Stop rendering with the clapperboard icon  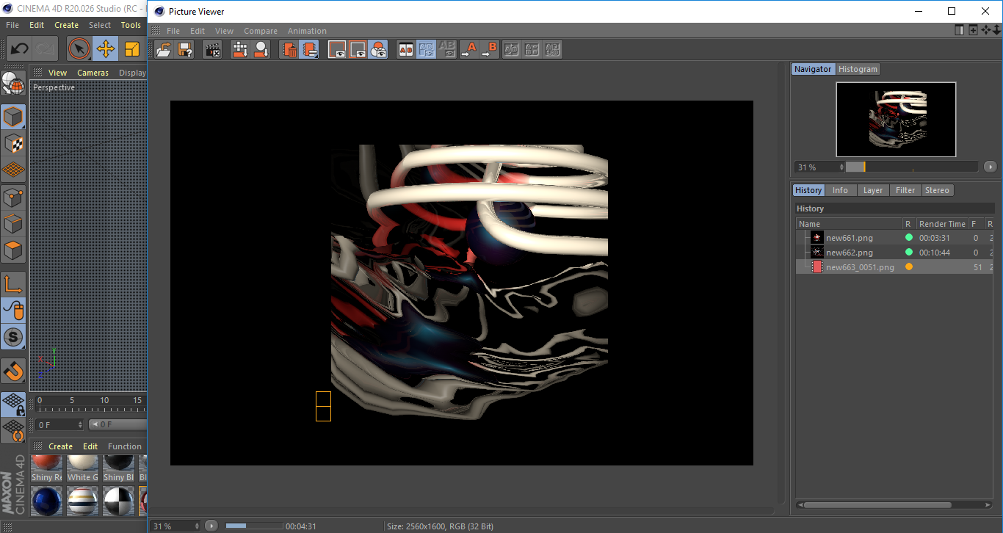point(213,49)
